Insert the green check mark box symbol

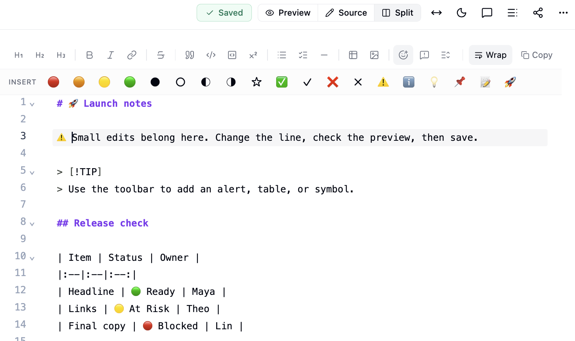click(282, 82)
